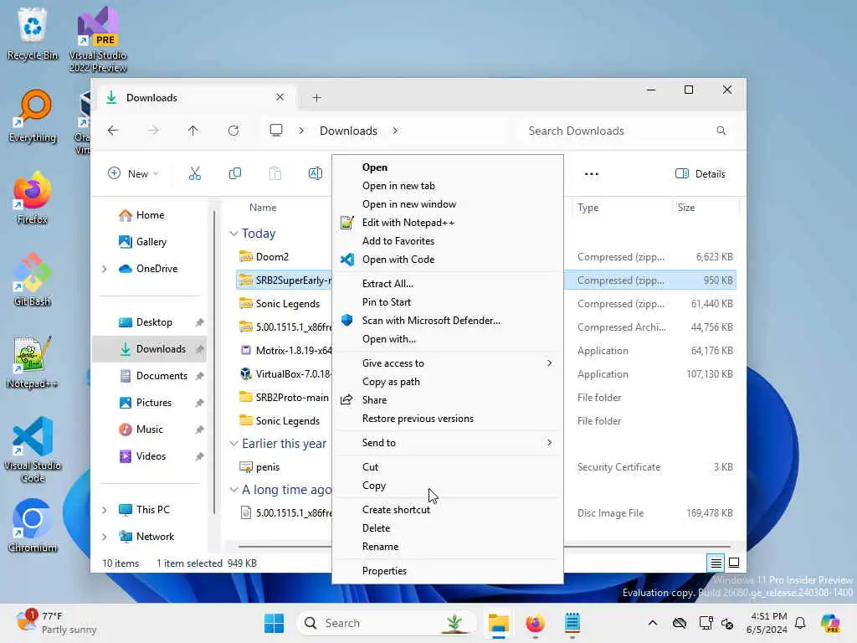Select Home in navigation pane

(151, 215)
